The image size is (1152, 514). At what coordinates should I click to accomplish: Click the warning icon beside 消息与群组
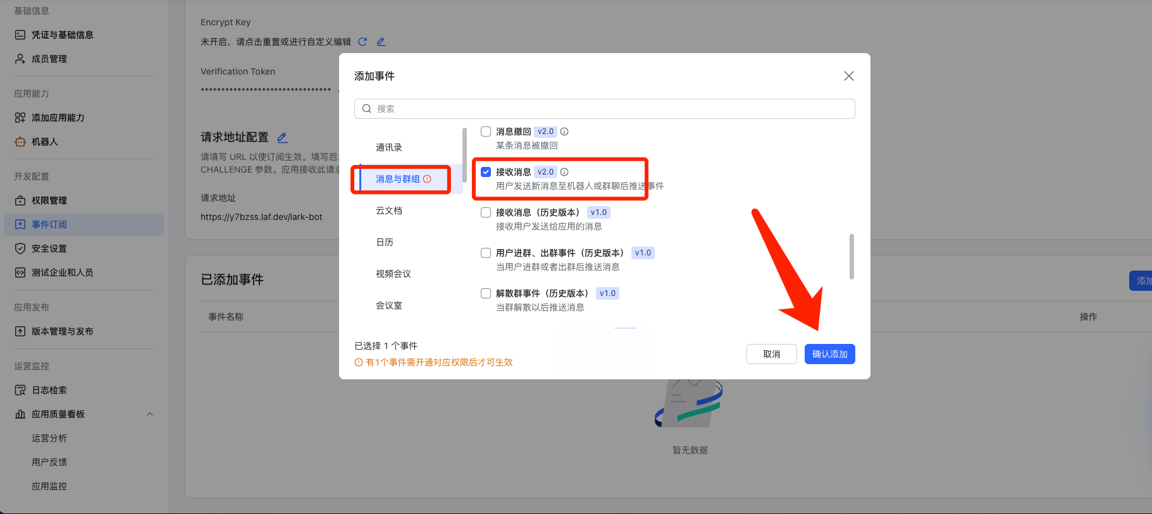pos(427,179)
